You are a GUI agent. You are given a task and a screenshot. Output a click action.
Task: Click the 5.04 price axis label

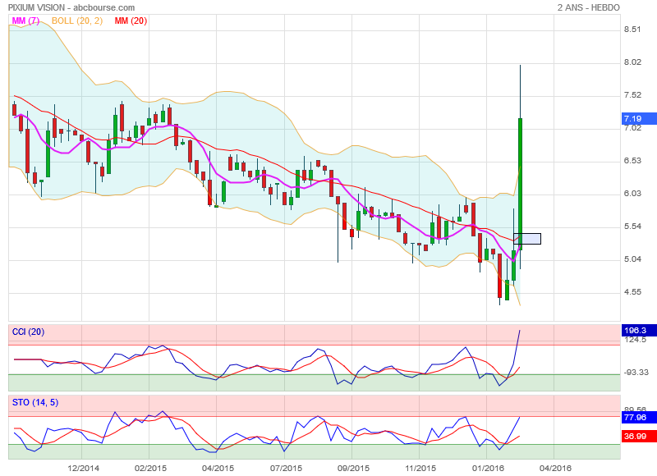pos(632,259)
